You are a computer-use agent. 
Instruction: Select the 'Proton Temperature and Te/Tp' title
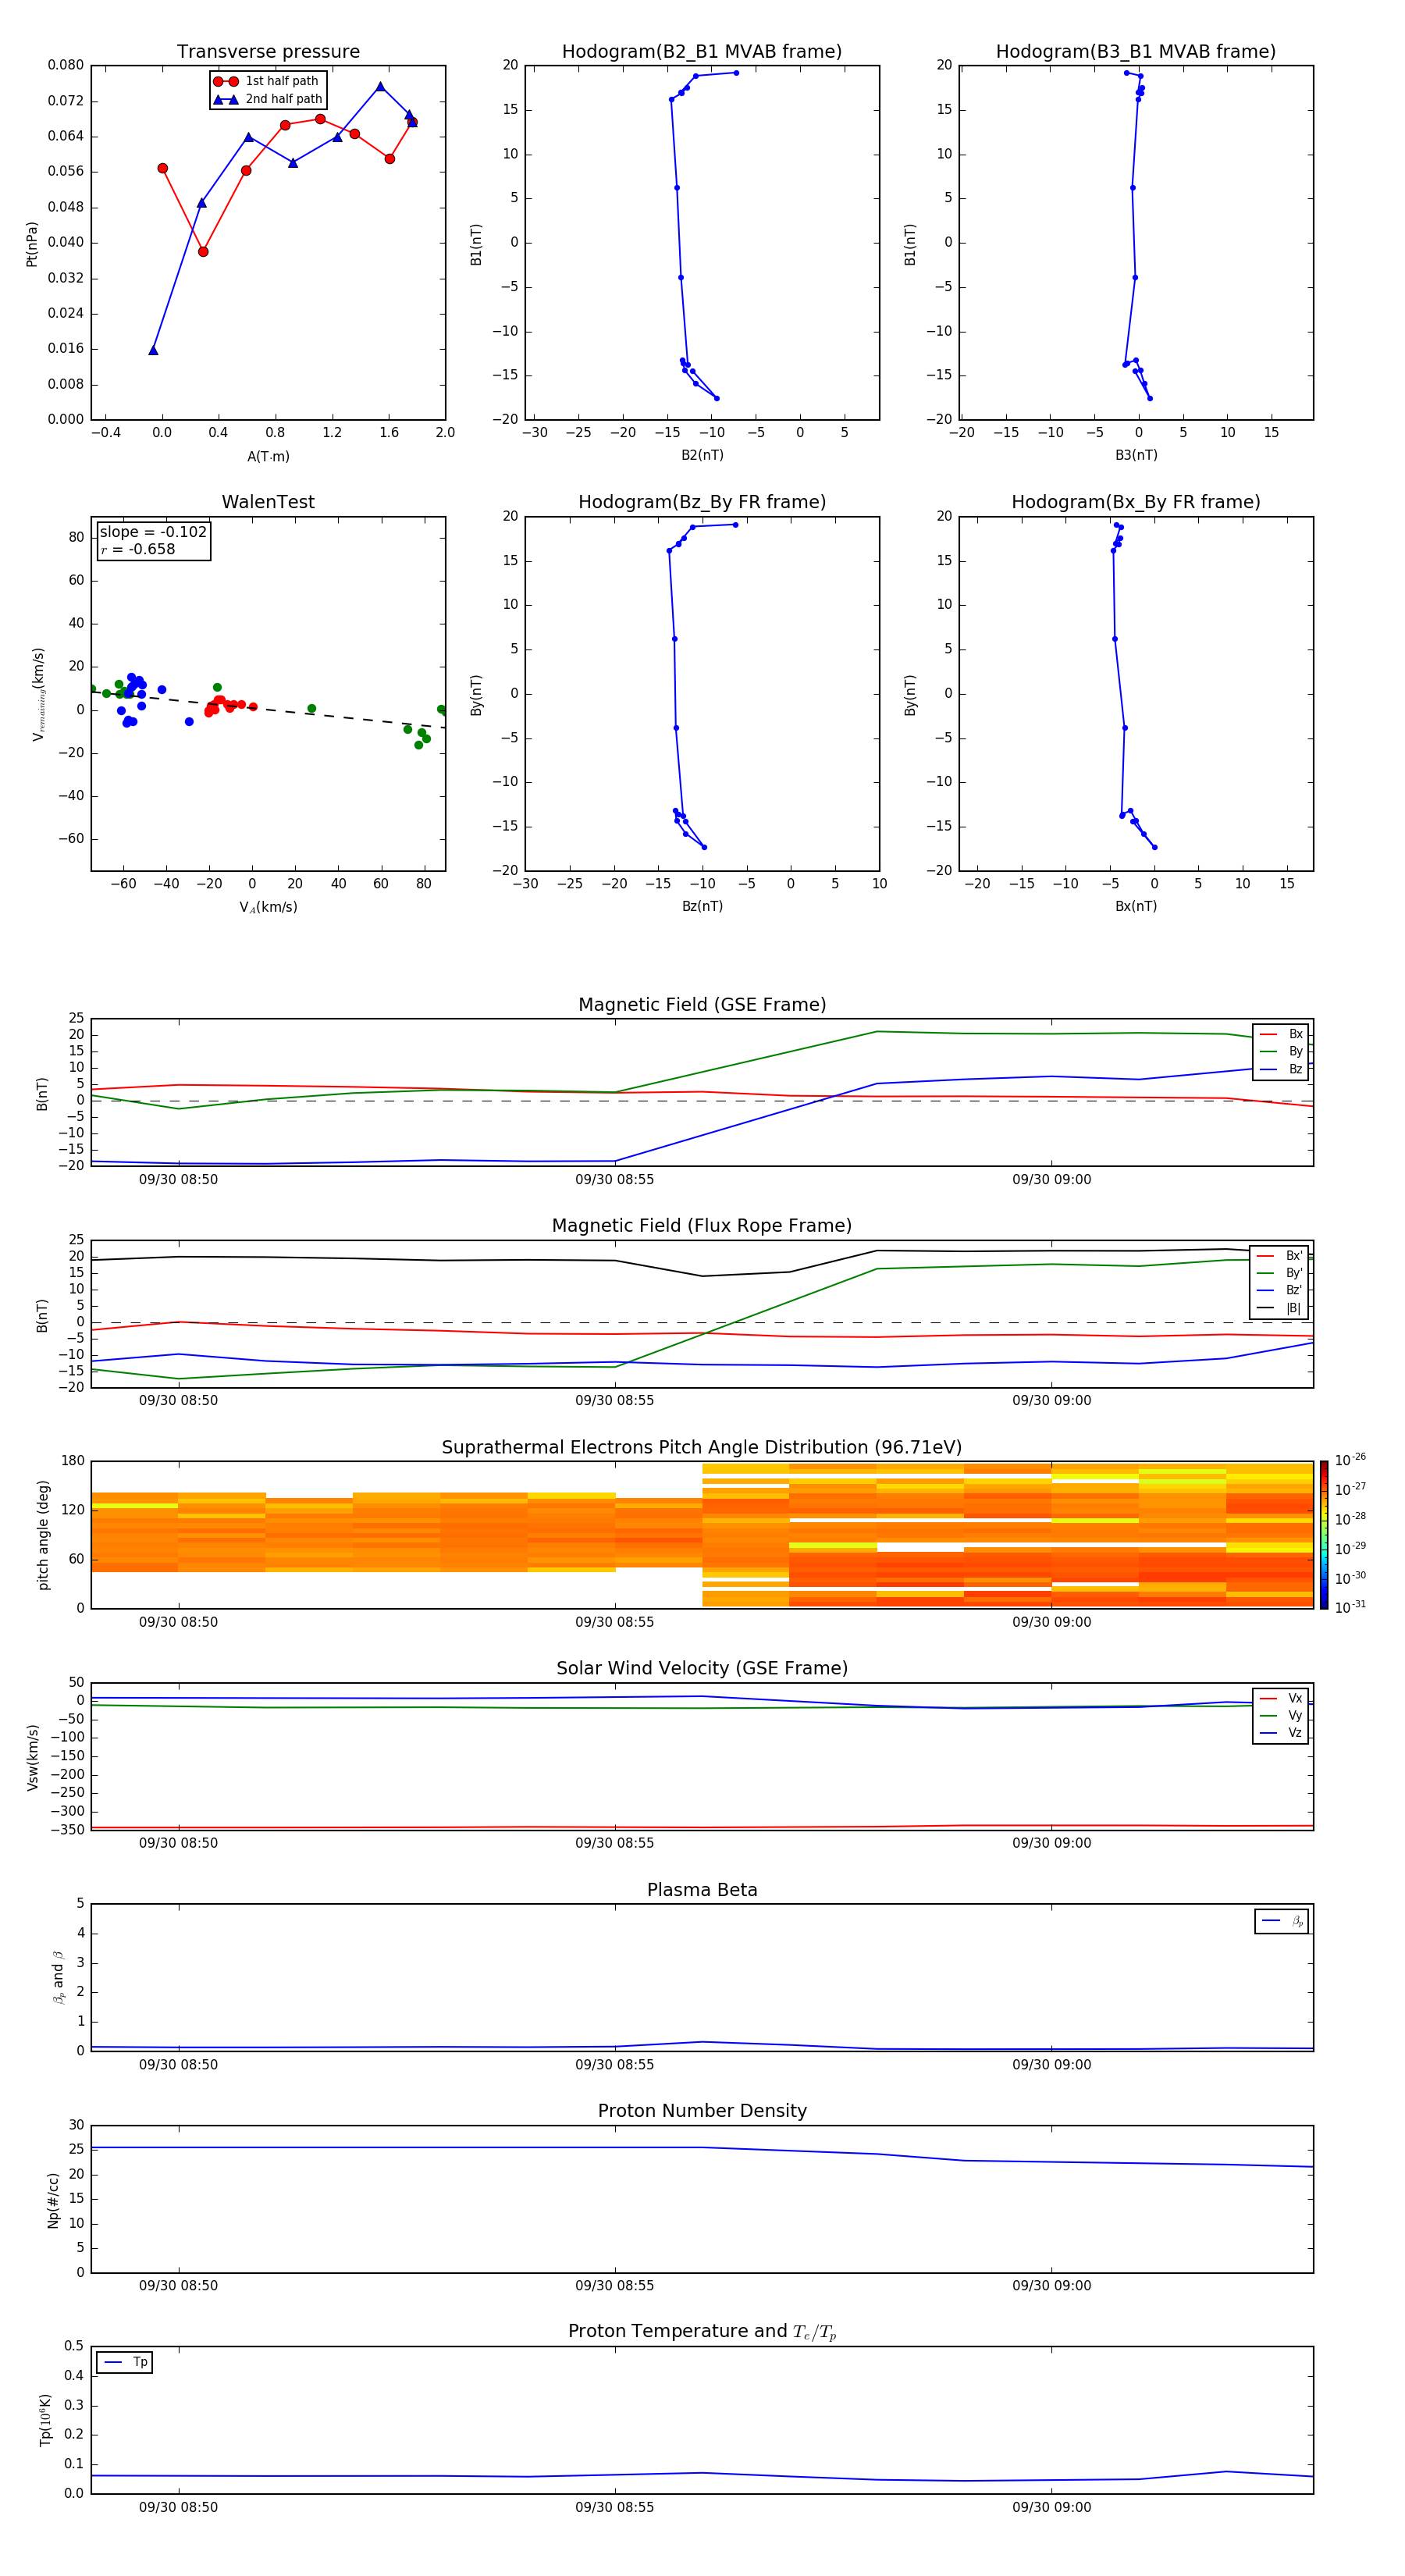click(x=702, y=2332)
